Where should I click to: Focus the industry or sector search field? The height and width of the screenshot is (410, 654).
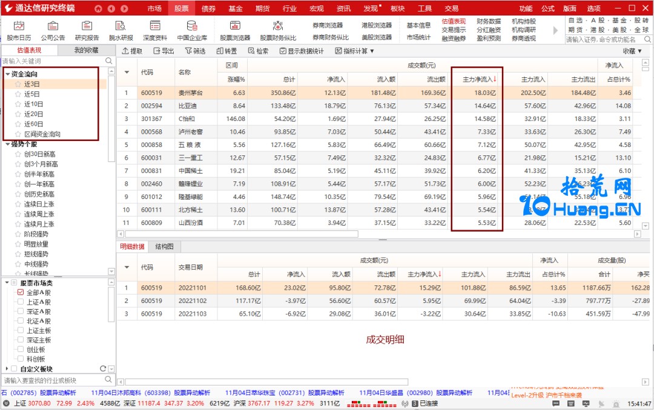tap(53, 380)
